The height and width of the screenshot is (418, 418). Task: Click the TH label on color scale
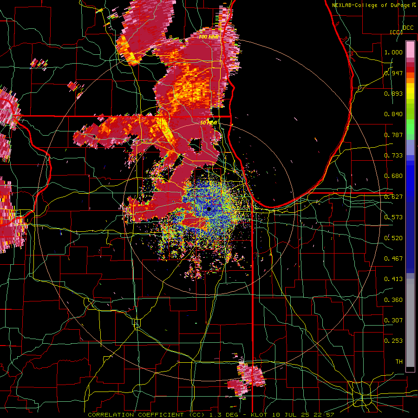(x=399, y=362)
